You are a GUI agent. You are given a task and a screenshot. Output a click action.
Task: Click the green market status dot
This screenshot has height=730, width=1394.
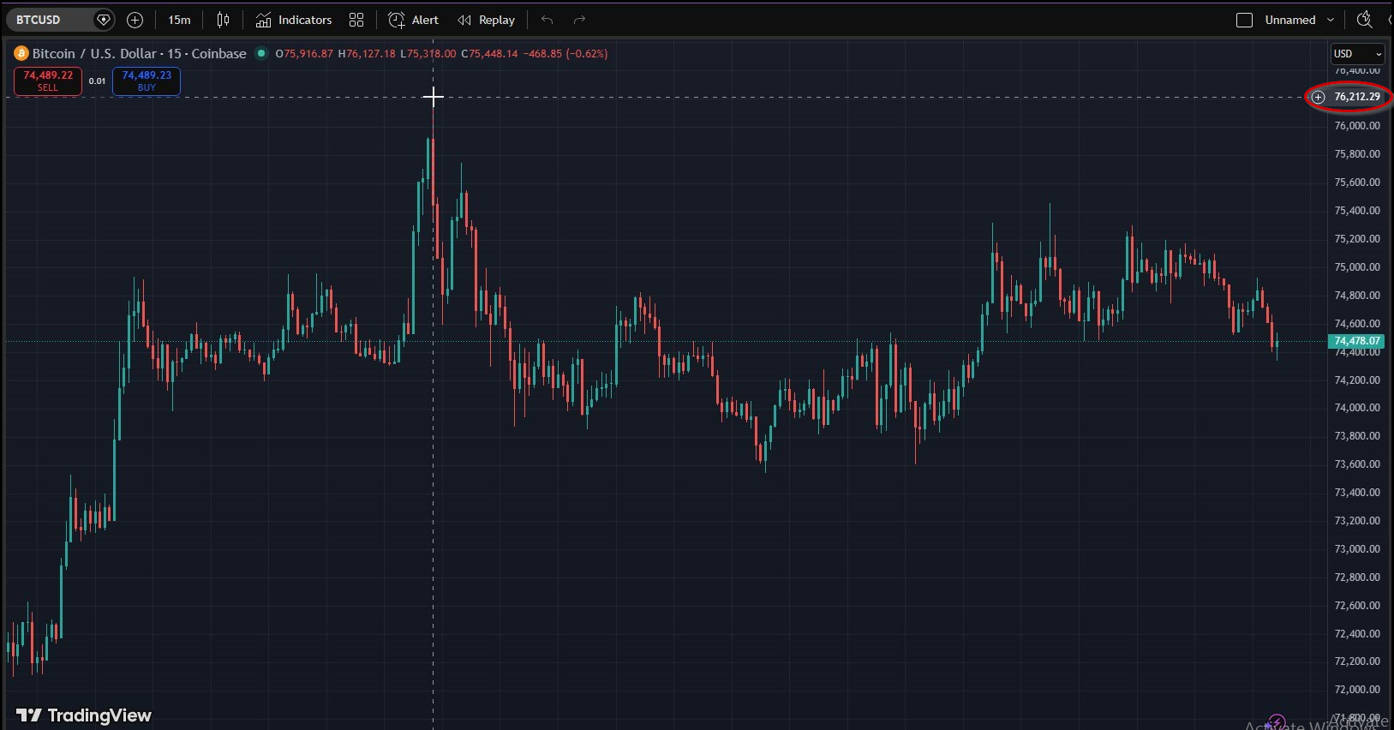(x=261, y=53)
